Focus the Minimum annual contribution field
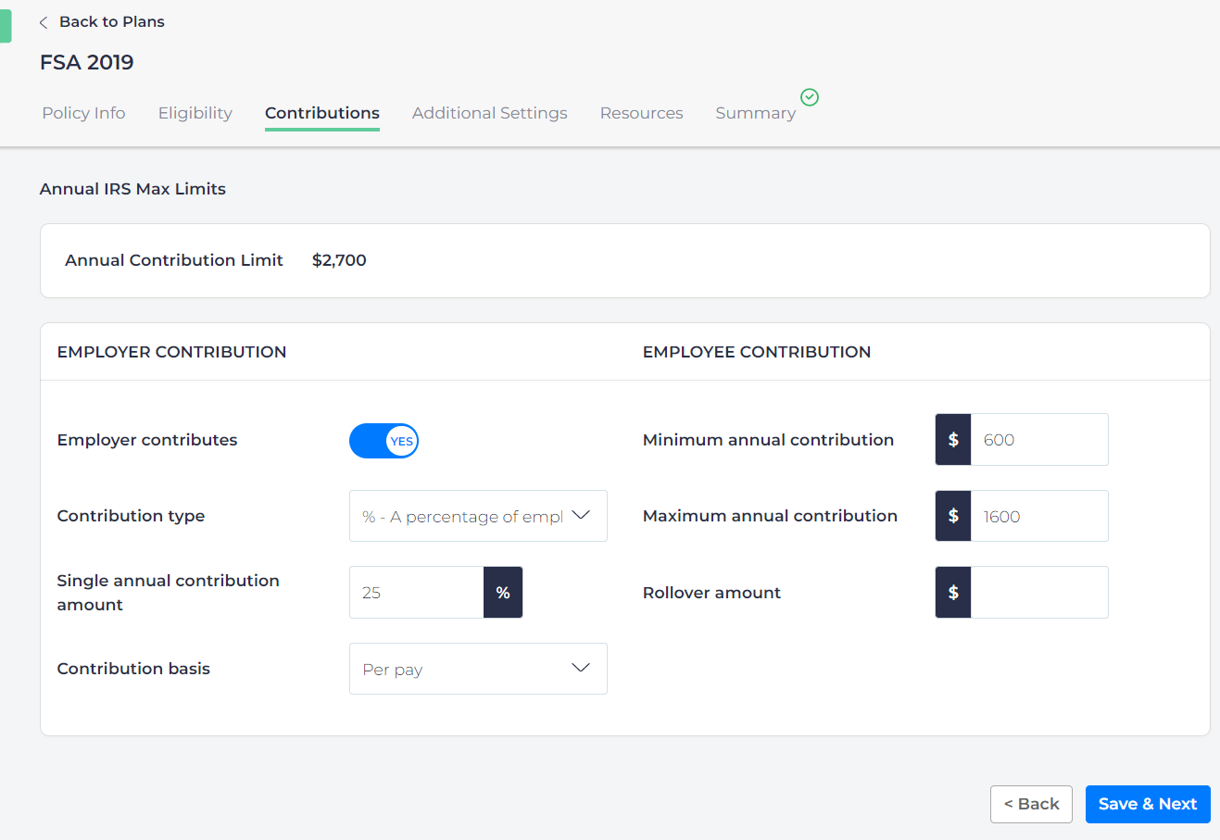Screen dimensions: 1220x840 [1038, 440]
